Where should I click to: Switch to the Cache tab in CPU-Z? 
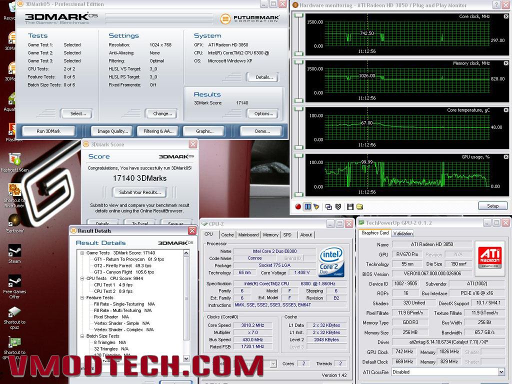[x=227, y=235]
